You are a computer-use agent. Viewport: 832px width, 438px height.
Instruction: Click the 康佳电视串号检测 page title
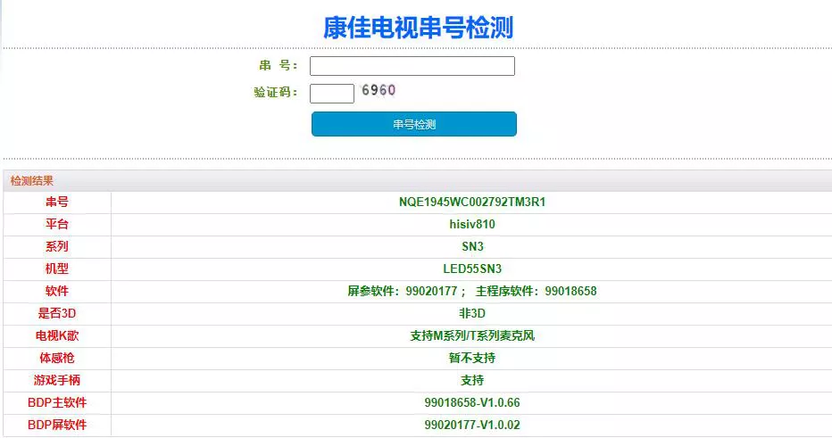(418, 28)
